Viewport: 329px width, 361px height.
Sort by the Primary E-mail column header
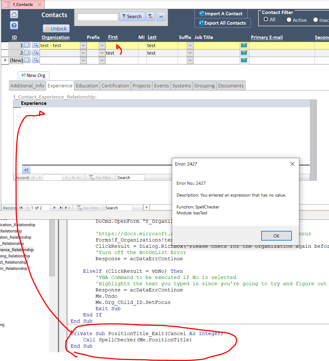(x=267, y=37)
